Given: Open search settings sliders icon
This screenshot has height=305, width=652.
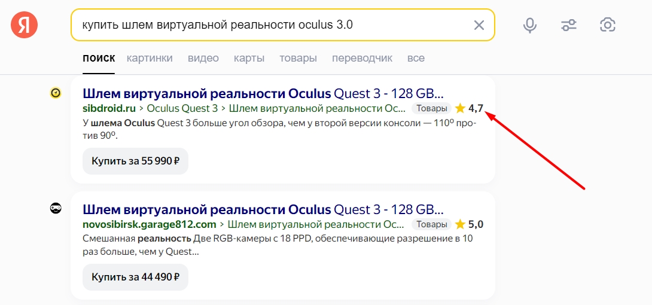Looking at the screenshot, I should (569, 25).
